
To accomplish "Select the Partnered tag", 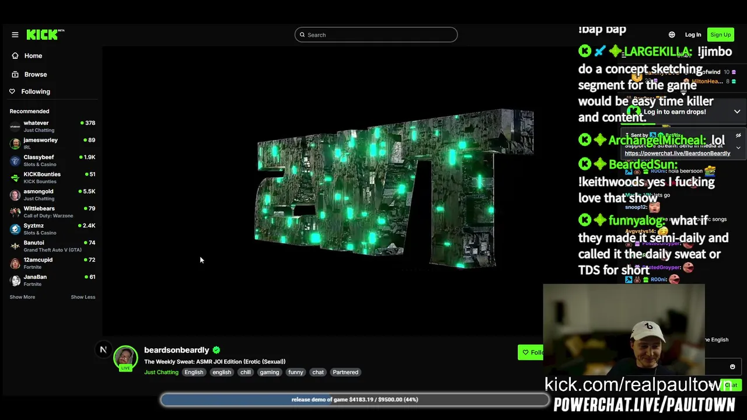I will click(x=345, y=372).
